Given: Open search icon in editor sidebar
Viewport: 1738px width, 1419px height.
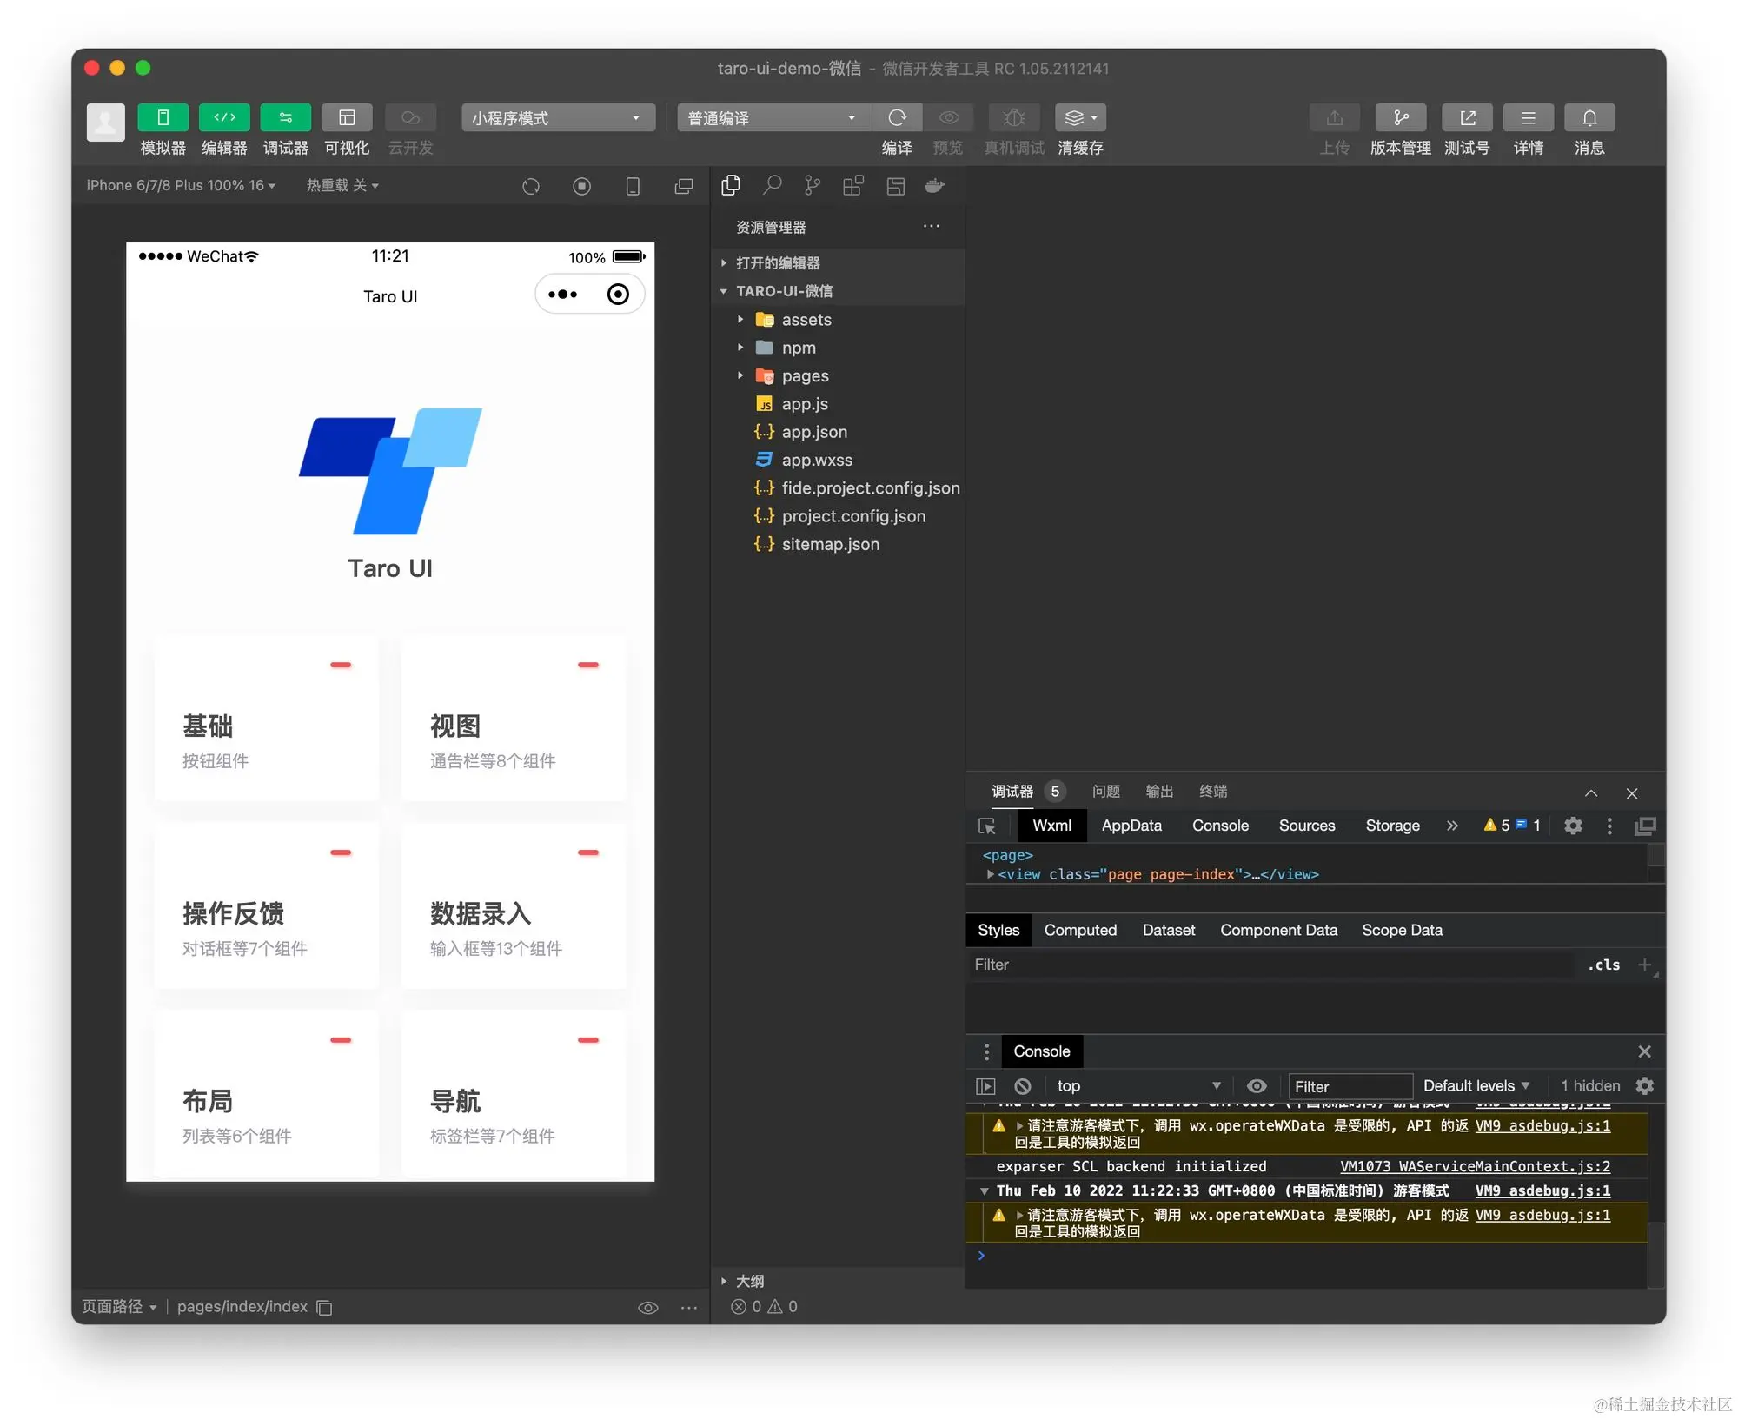Looking at the screenshot, I should click(772, 185).
